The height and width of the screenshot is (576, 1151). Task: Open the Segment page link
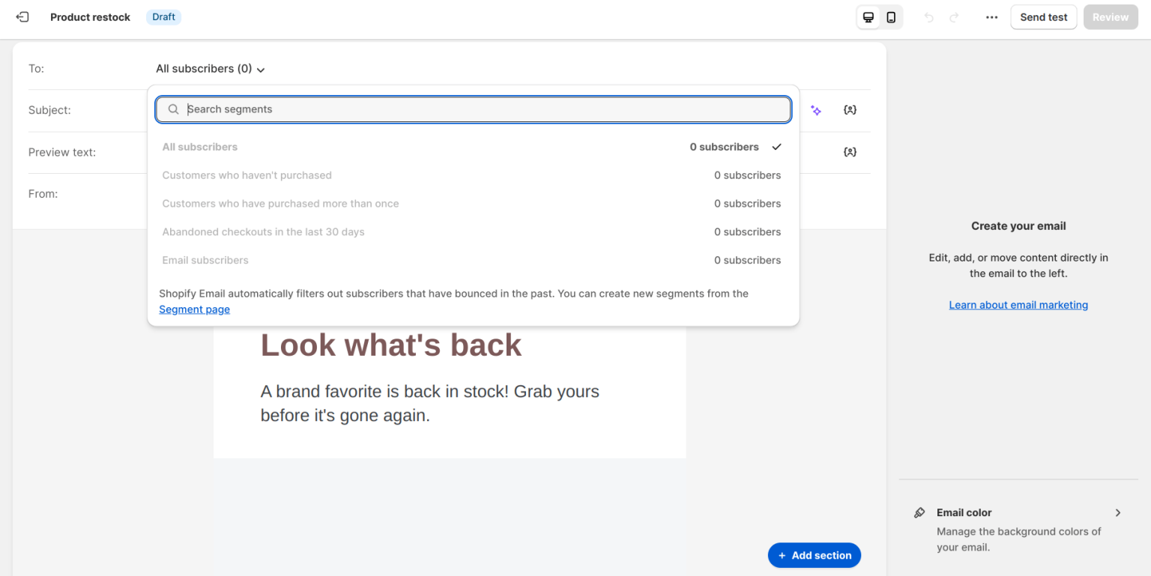[x=194, y=309]
